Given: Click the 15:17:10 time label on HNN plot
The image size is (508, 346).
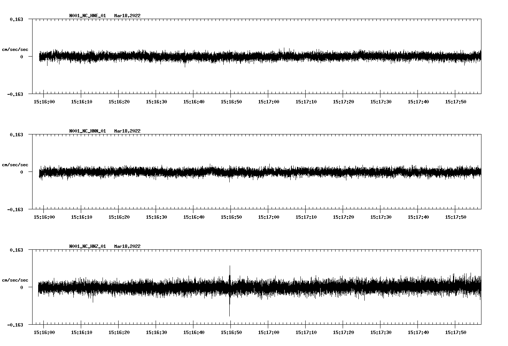Looking at the screenshot, I should (306, 217).
